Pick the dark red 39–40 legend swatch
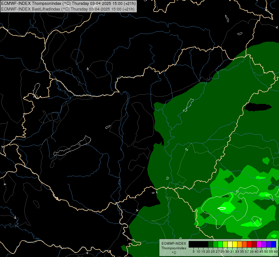This screenshot has height=257, width=279. pyautogui.click(x=254, y=244)
